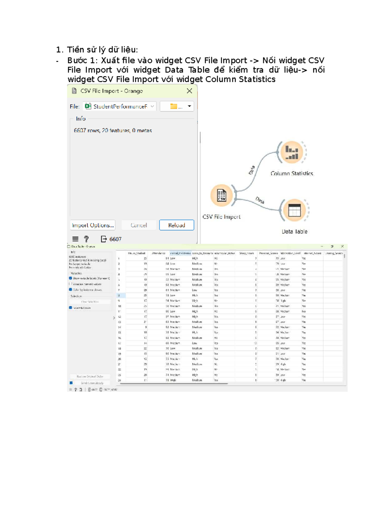Click the Clear Selection button
The height and width of the screenshot is (524, 370).
(90, 302)
